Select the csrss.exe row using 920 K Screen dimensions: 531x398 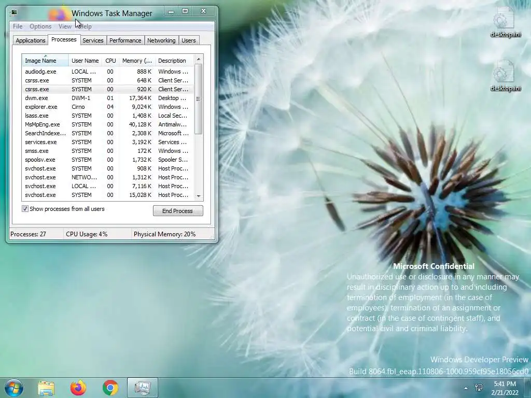coord(108,89)
